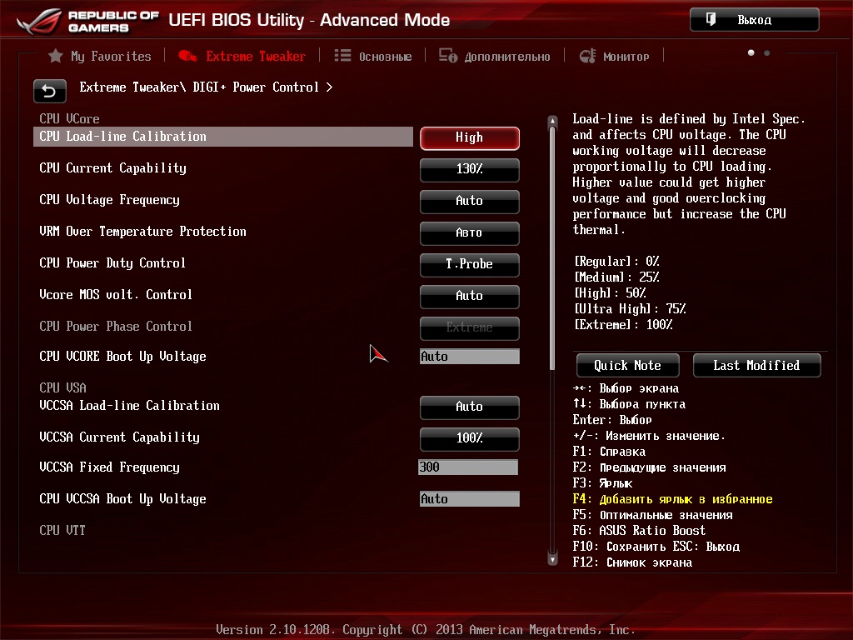Click the exit door icon

coord(711,20)
